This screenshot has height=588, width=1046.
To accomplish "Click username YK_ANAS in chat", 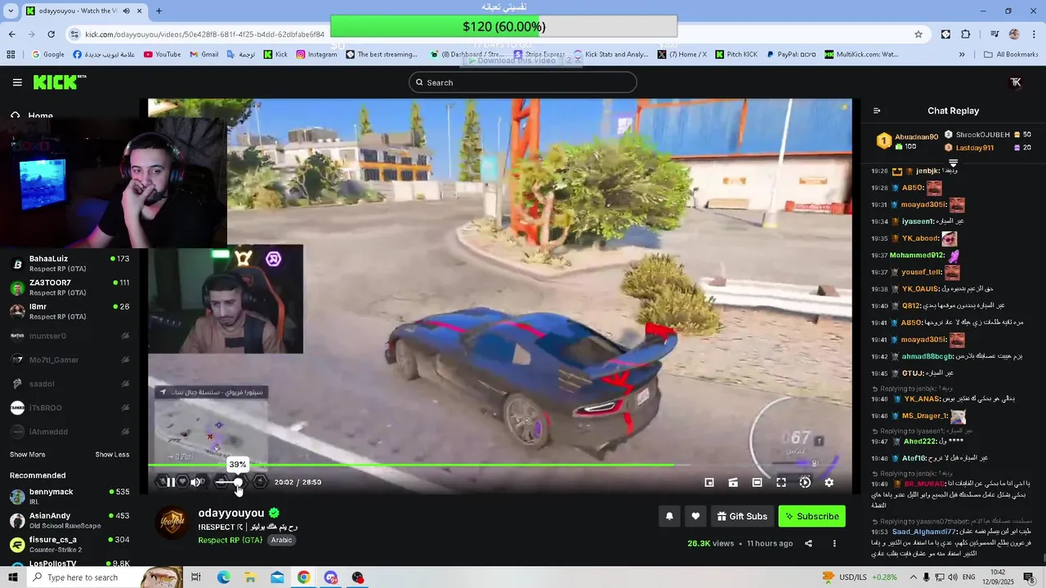I will point(922,399).
